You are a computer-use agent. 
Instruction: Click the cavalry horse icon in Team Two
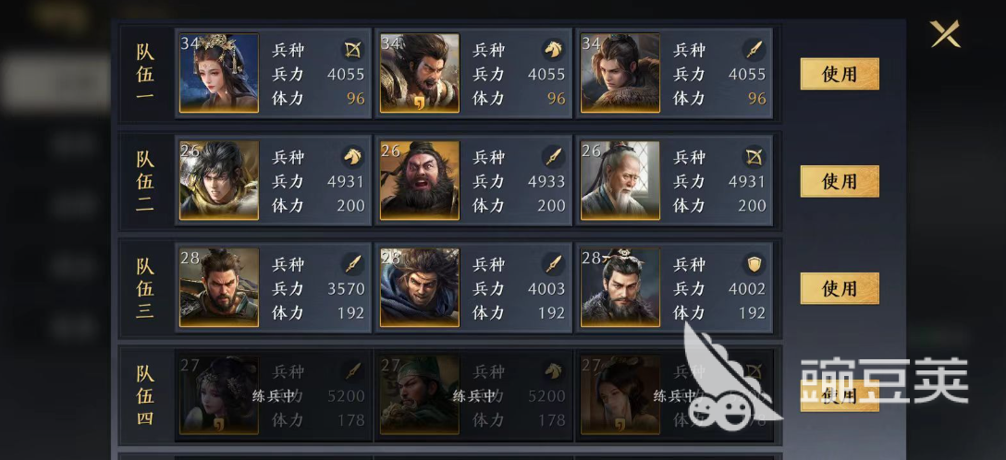pyautogui.click(x=353, y=156)
